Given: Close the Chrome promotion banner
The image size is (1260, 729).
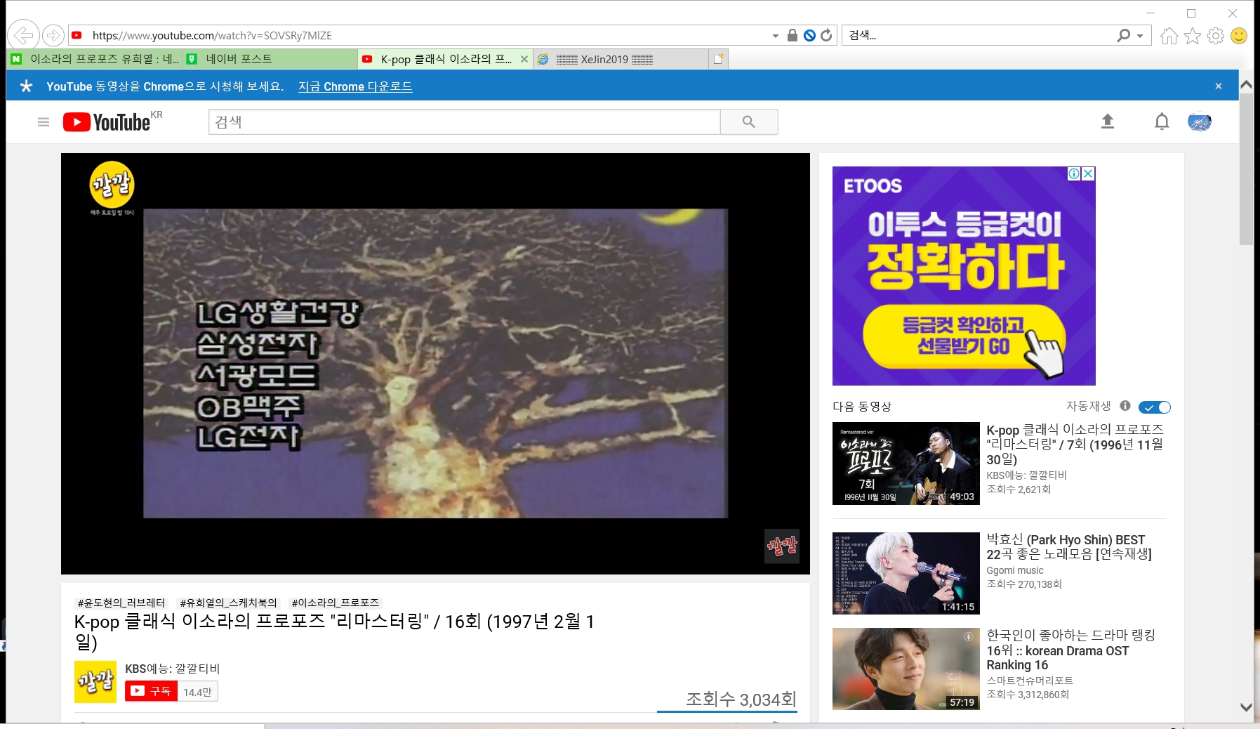Looking at the screenshot, I should click(x=1219, y=86).
